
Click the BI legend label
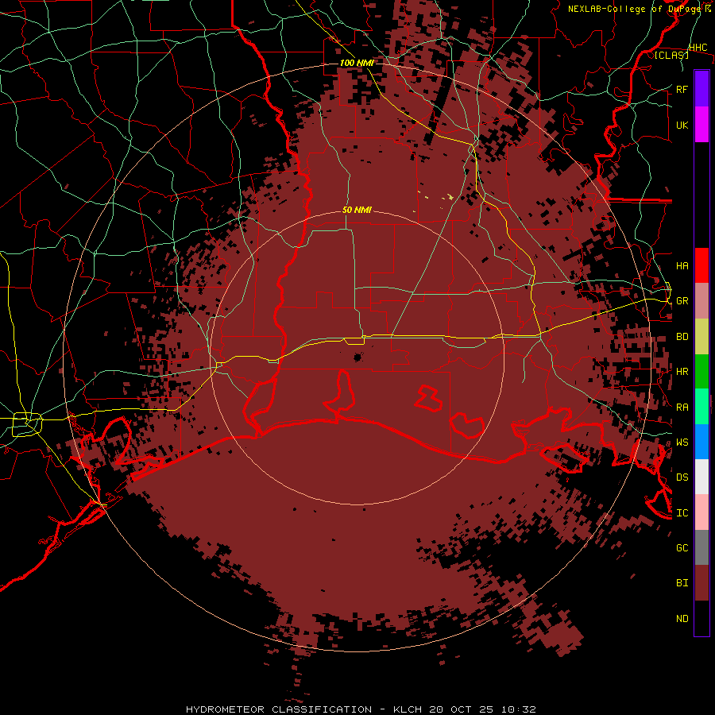tap(682, 583)
